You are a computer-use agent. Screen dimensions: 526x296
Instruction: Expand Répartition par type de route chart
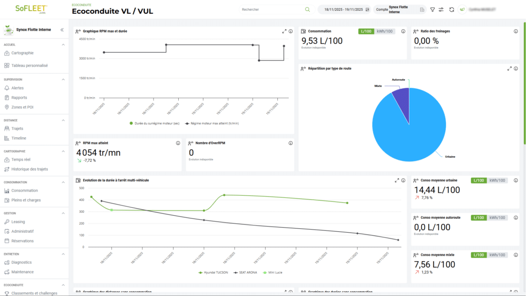coord(509,68)
